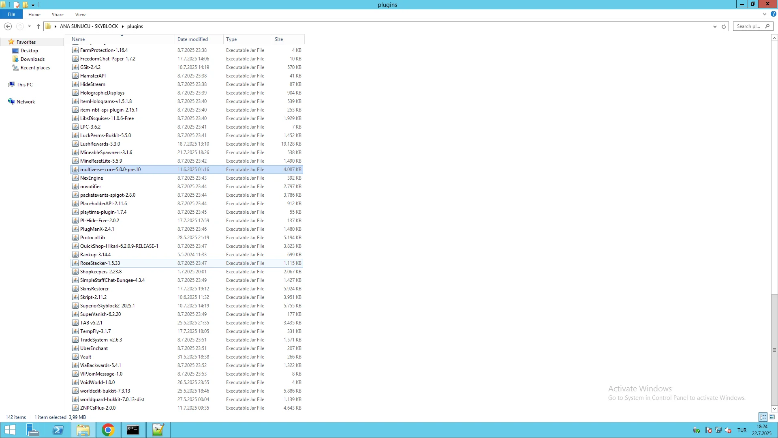Open the Quick Access Toolbar customize dropdown
Image resolution: width=778 pixels, height=438 pixels.
click(33, 5)
